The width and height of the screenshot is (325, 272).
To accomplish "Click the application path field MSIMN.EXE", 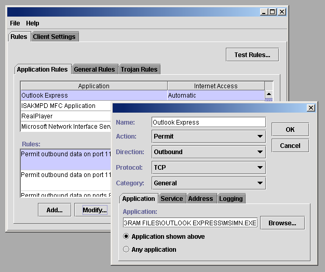I will pos(190,223).
